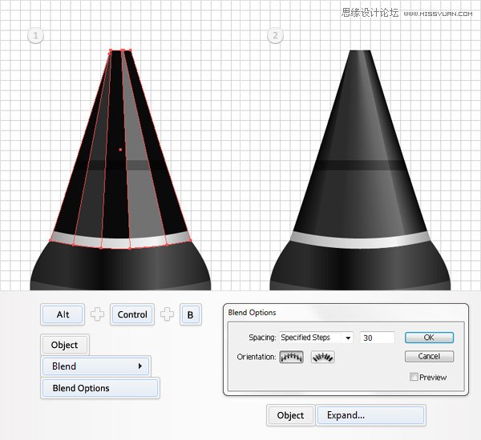Screen dimensions: 481x440
Task: Click Object menu beside Expand
Action: tap(290, 415)
